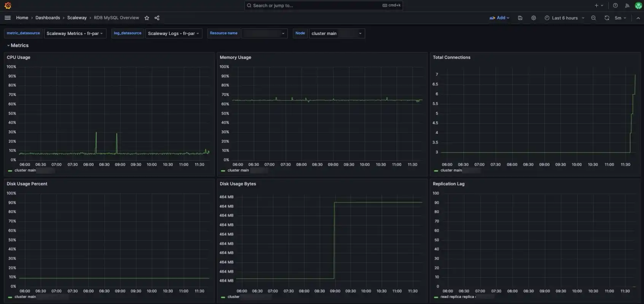Go to Dashboards breadcrumb
644x304 pixels.
click(x=48, y=18)
